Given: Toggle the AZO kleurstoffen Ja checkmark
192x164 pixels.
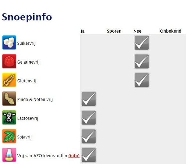Looking at the screenshot, I should (89, 155).
